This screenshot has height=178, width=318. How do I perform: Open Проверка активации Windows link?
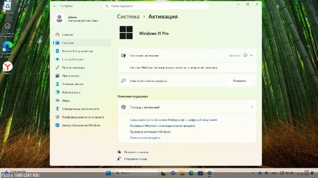150,132
